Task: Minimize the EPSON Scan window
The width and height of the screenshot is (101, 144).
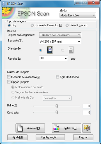Action: 78,3
